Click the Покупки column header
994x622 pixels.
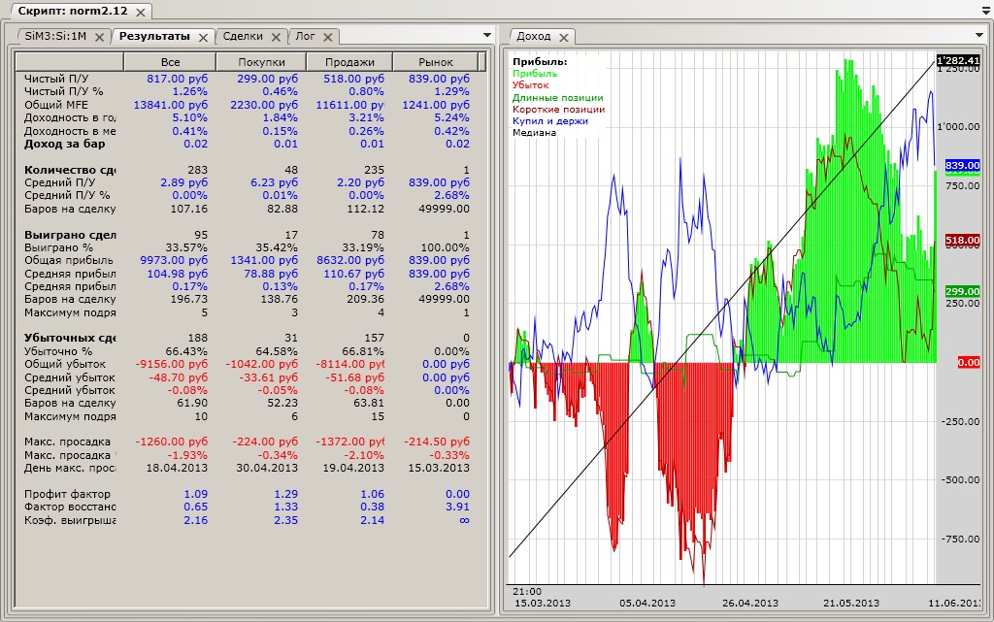pyautogui.click(x=261, y=62)
